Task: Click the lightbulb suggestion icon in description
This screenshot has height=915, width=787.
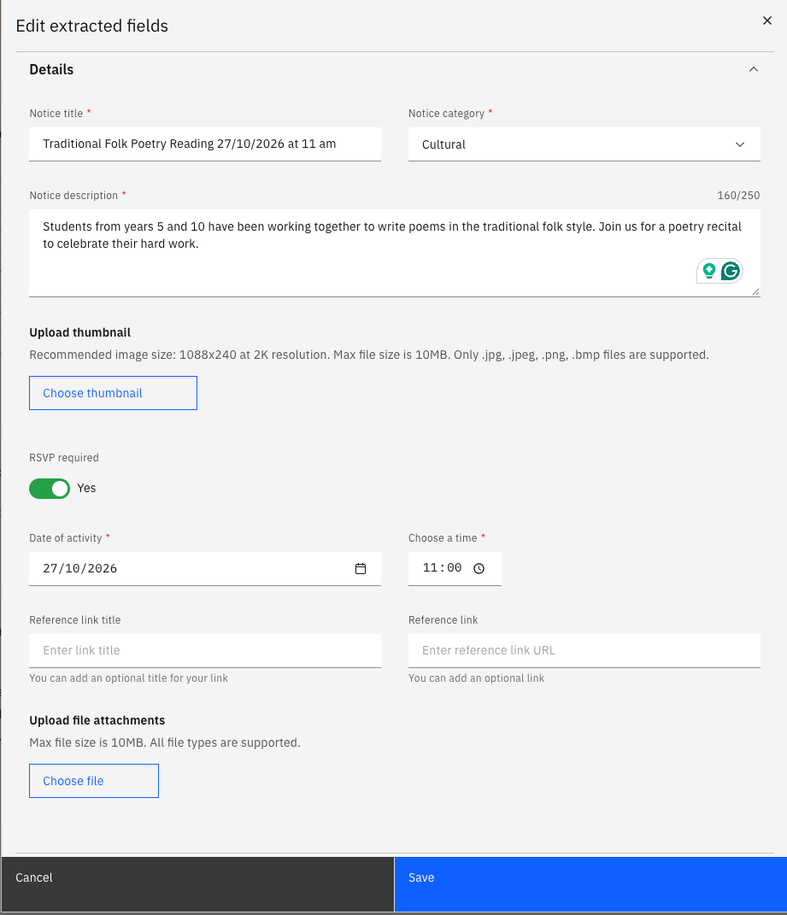Action: 708,271
